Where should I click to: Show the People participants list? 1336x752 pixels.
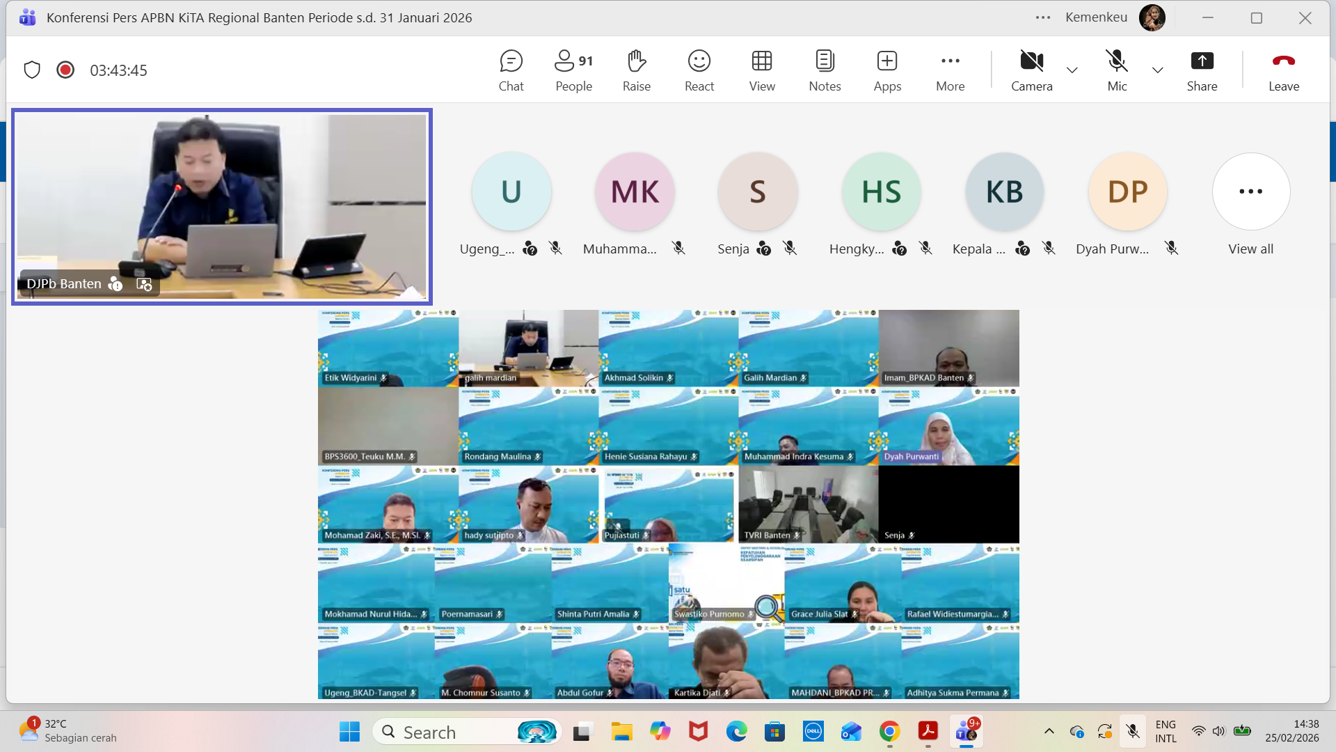click(x=573, y=70)
